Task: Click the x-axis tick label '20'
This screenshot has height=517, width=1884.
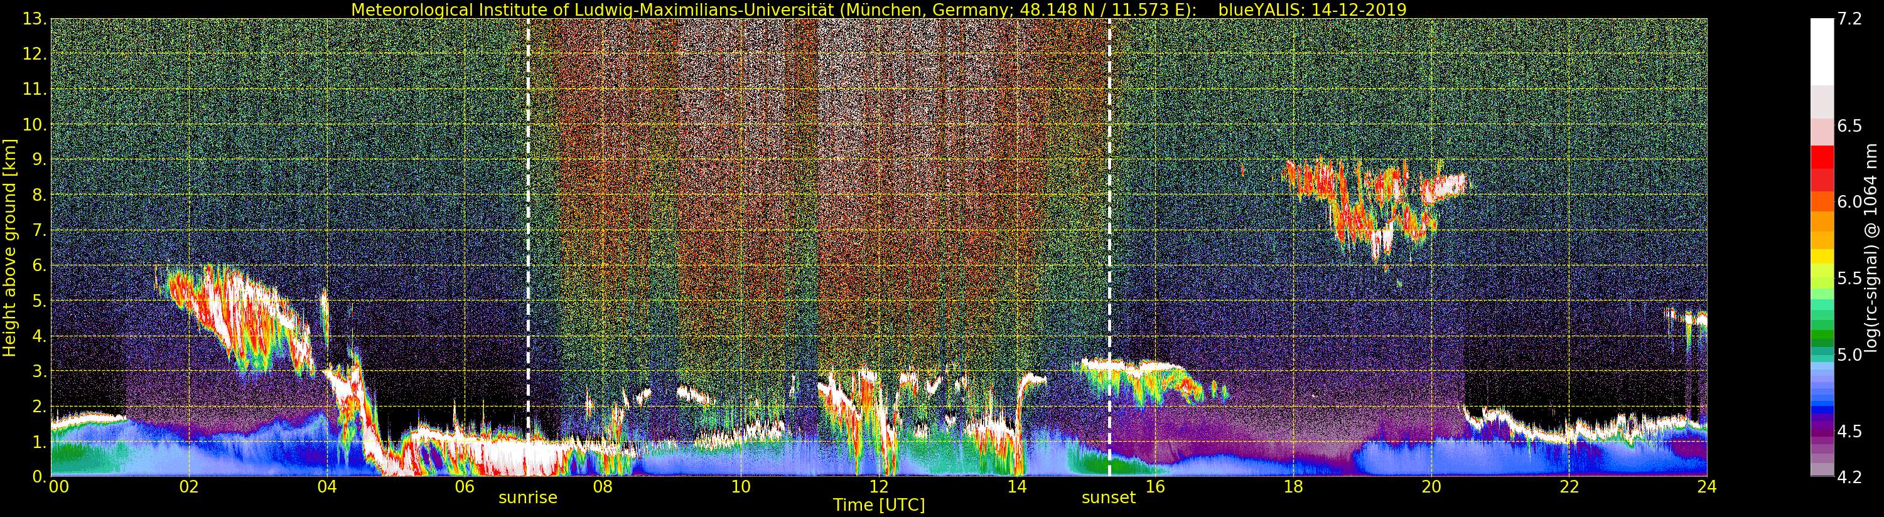Action: [1431, 487]
